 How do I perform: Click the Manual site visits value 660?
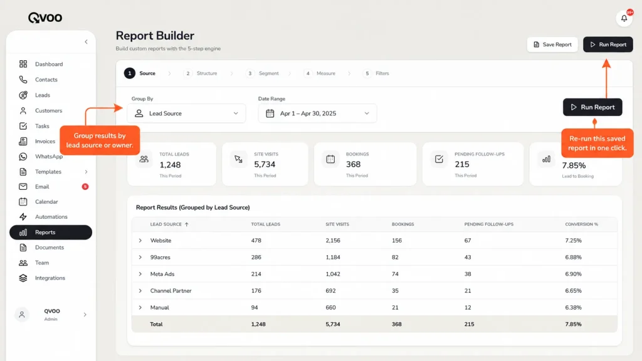click(x=330, y=307)
